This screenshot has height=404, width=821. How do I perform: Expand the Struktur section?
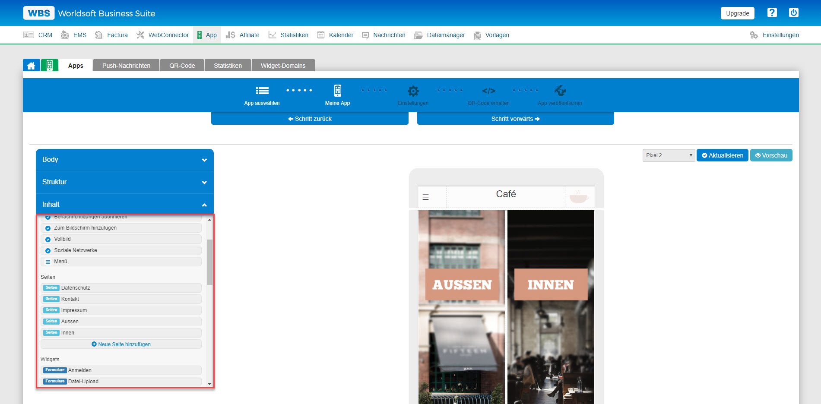[x=124, y=182]
